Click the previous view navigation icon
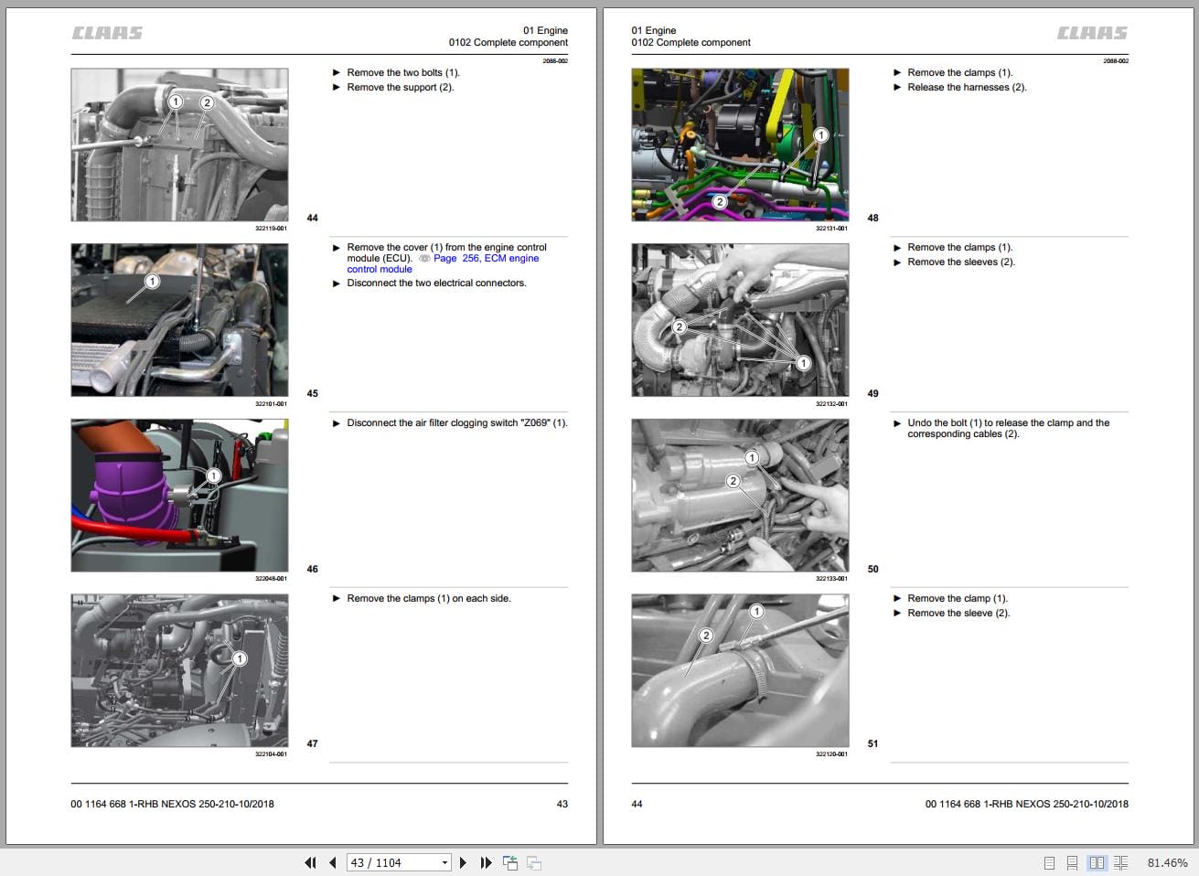The image size is (1199, 876). point(510,862)
